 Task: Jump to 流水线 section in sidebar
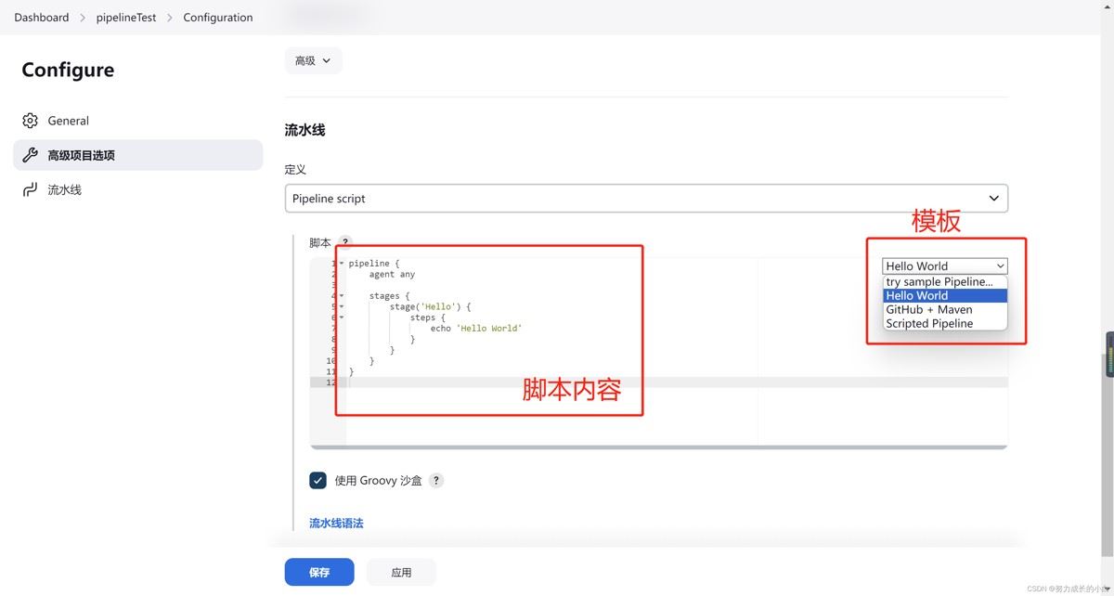pyautogui.click(x=137, y=189)
